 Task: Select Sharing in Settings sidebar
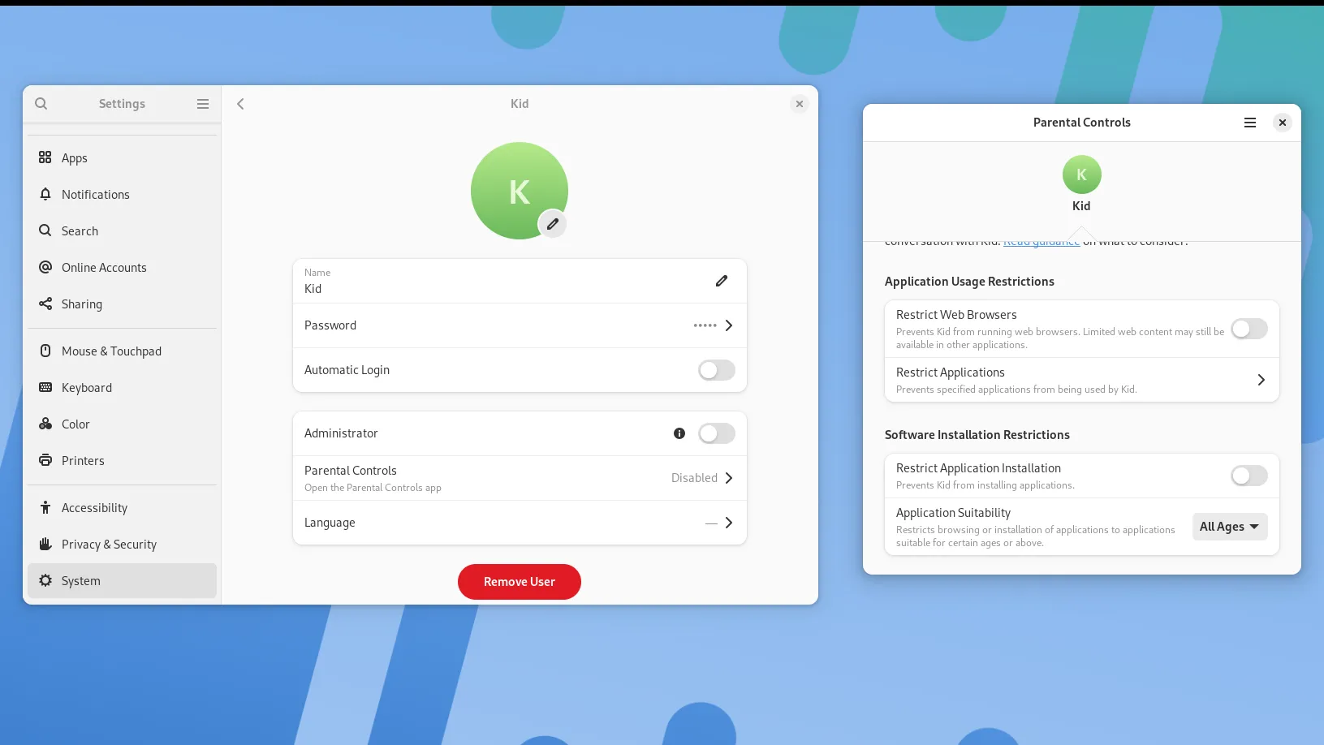(122, 304)
